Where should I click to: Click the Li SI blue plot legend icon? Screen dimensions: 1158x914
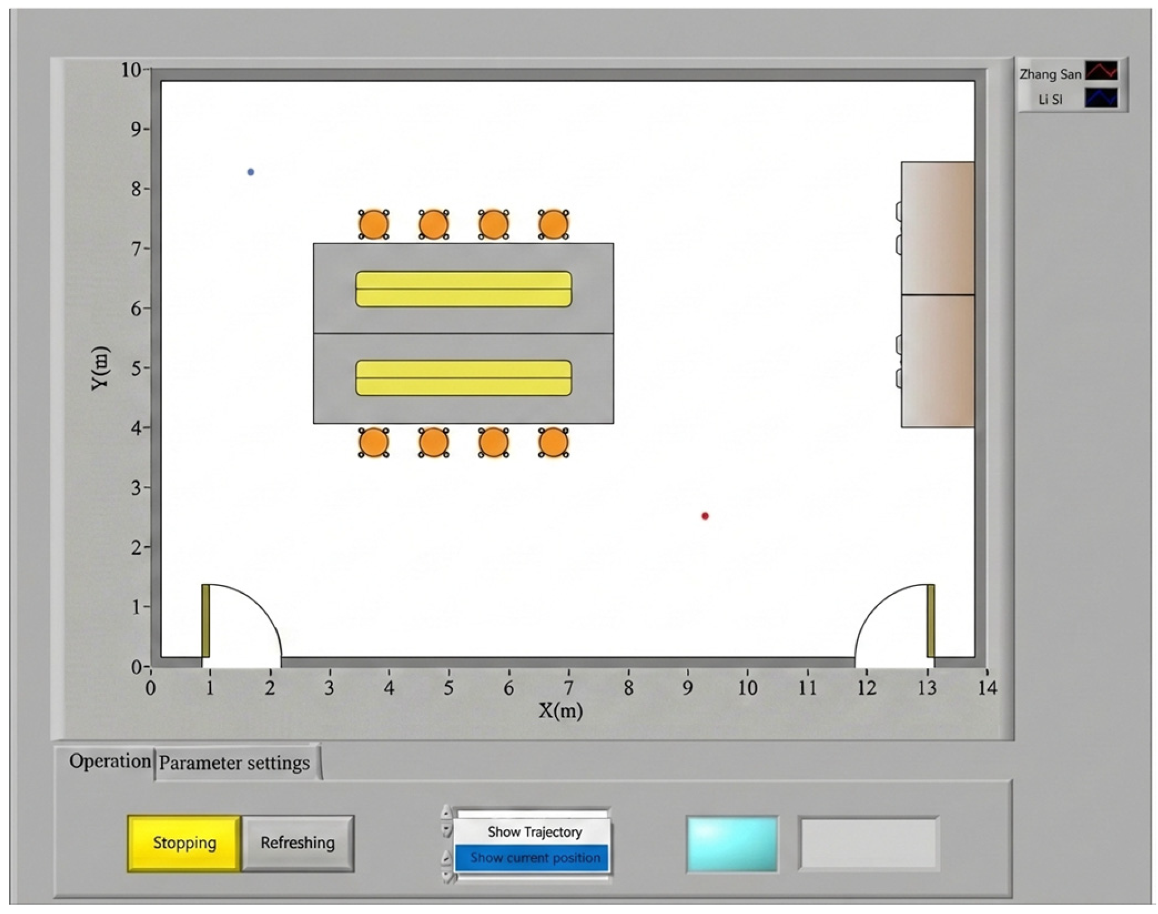click(x=1101, y=98)
